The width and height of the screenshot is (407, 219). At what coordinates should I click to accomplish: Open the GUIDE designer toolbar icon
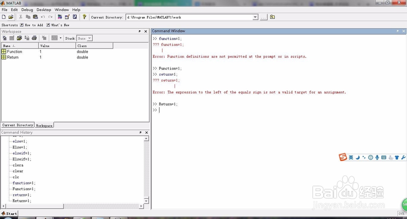pyautogui.click(x=67, y=17)
